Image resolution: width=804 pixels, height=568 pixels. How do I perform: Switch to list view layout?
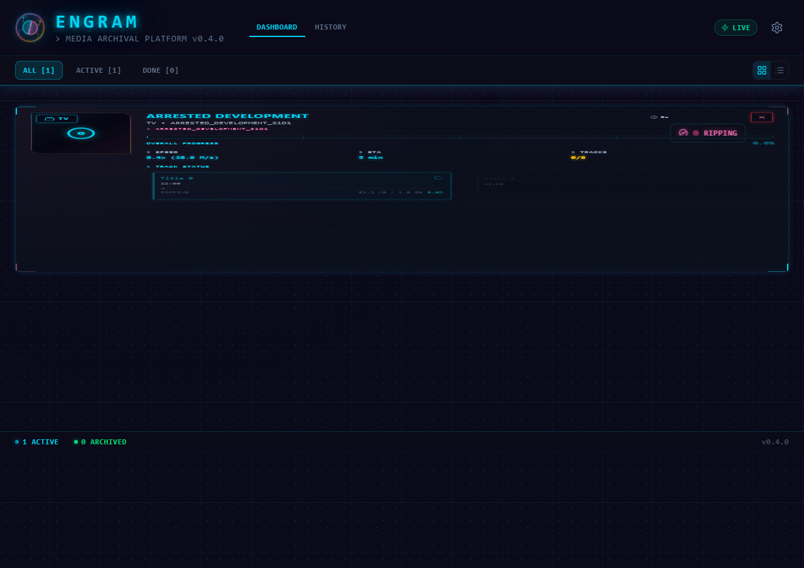tap(780, 70)
